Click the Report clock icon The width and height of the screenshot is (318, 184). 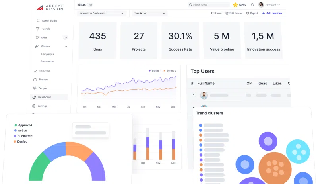pyautogui.click(x=248, y=13)
